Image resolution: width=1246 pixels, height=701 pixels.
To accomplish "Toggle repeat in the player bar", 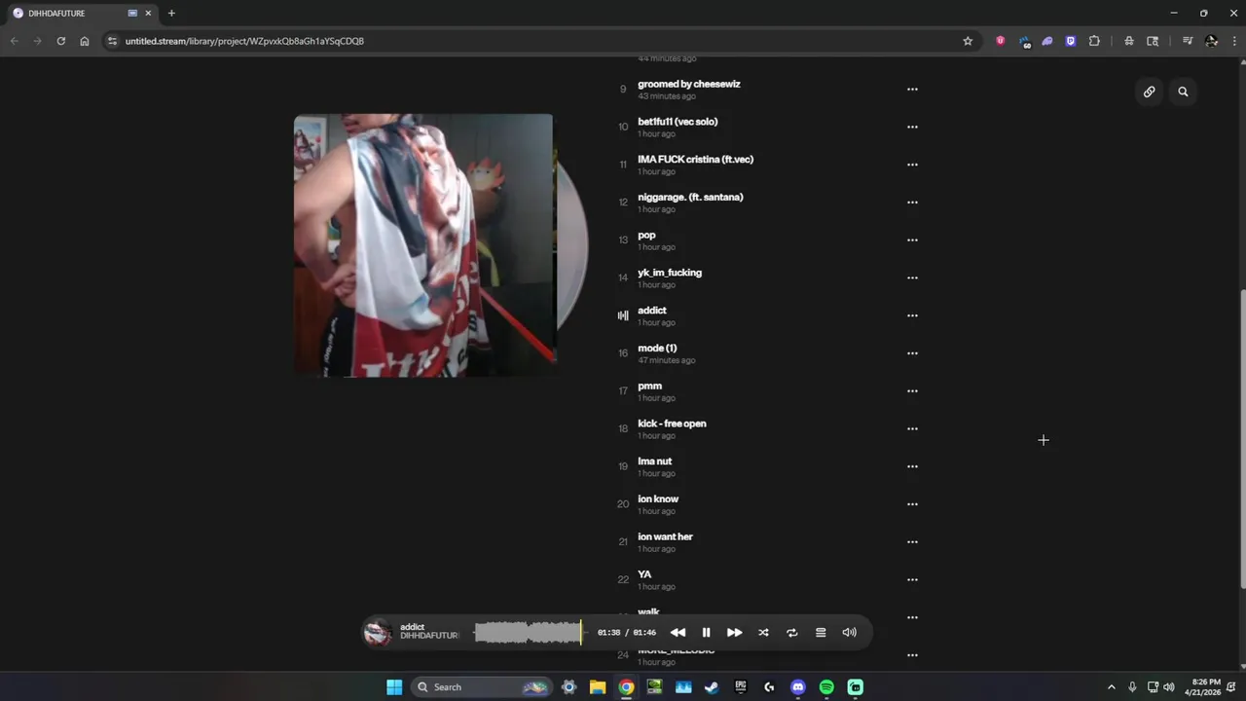I will click(x=791, y=633).
